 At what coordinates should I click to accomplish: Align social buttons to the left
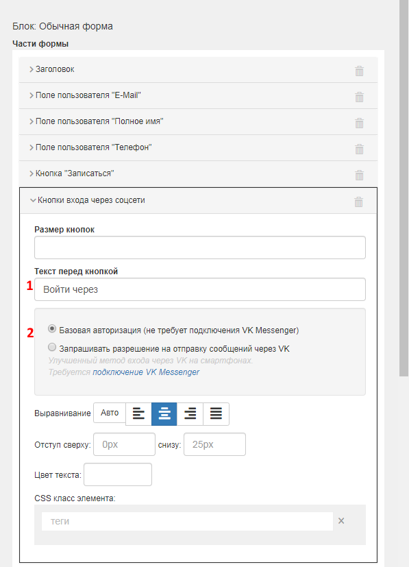(139, 413)
